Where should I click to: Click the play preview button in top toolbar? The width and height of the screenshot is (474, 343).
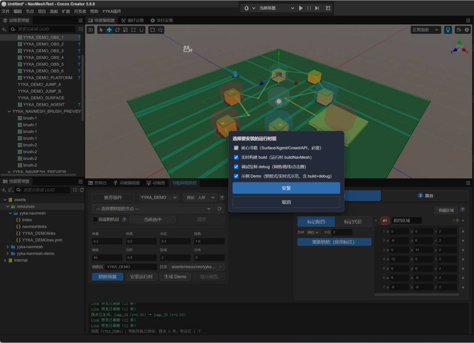point(301,8)
